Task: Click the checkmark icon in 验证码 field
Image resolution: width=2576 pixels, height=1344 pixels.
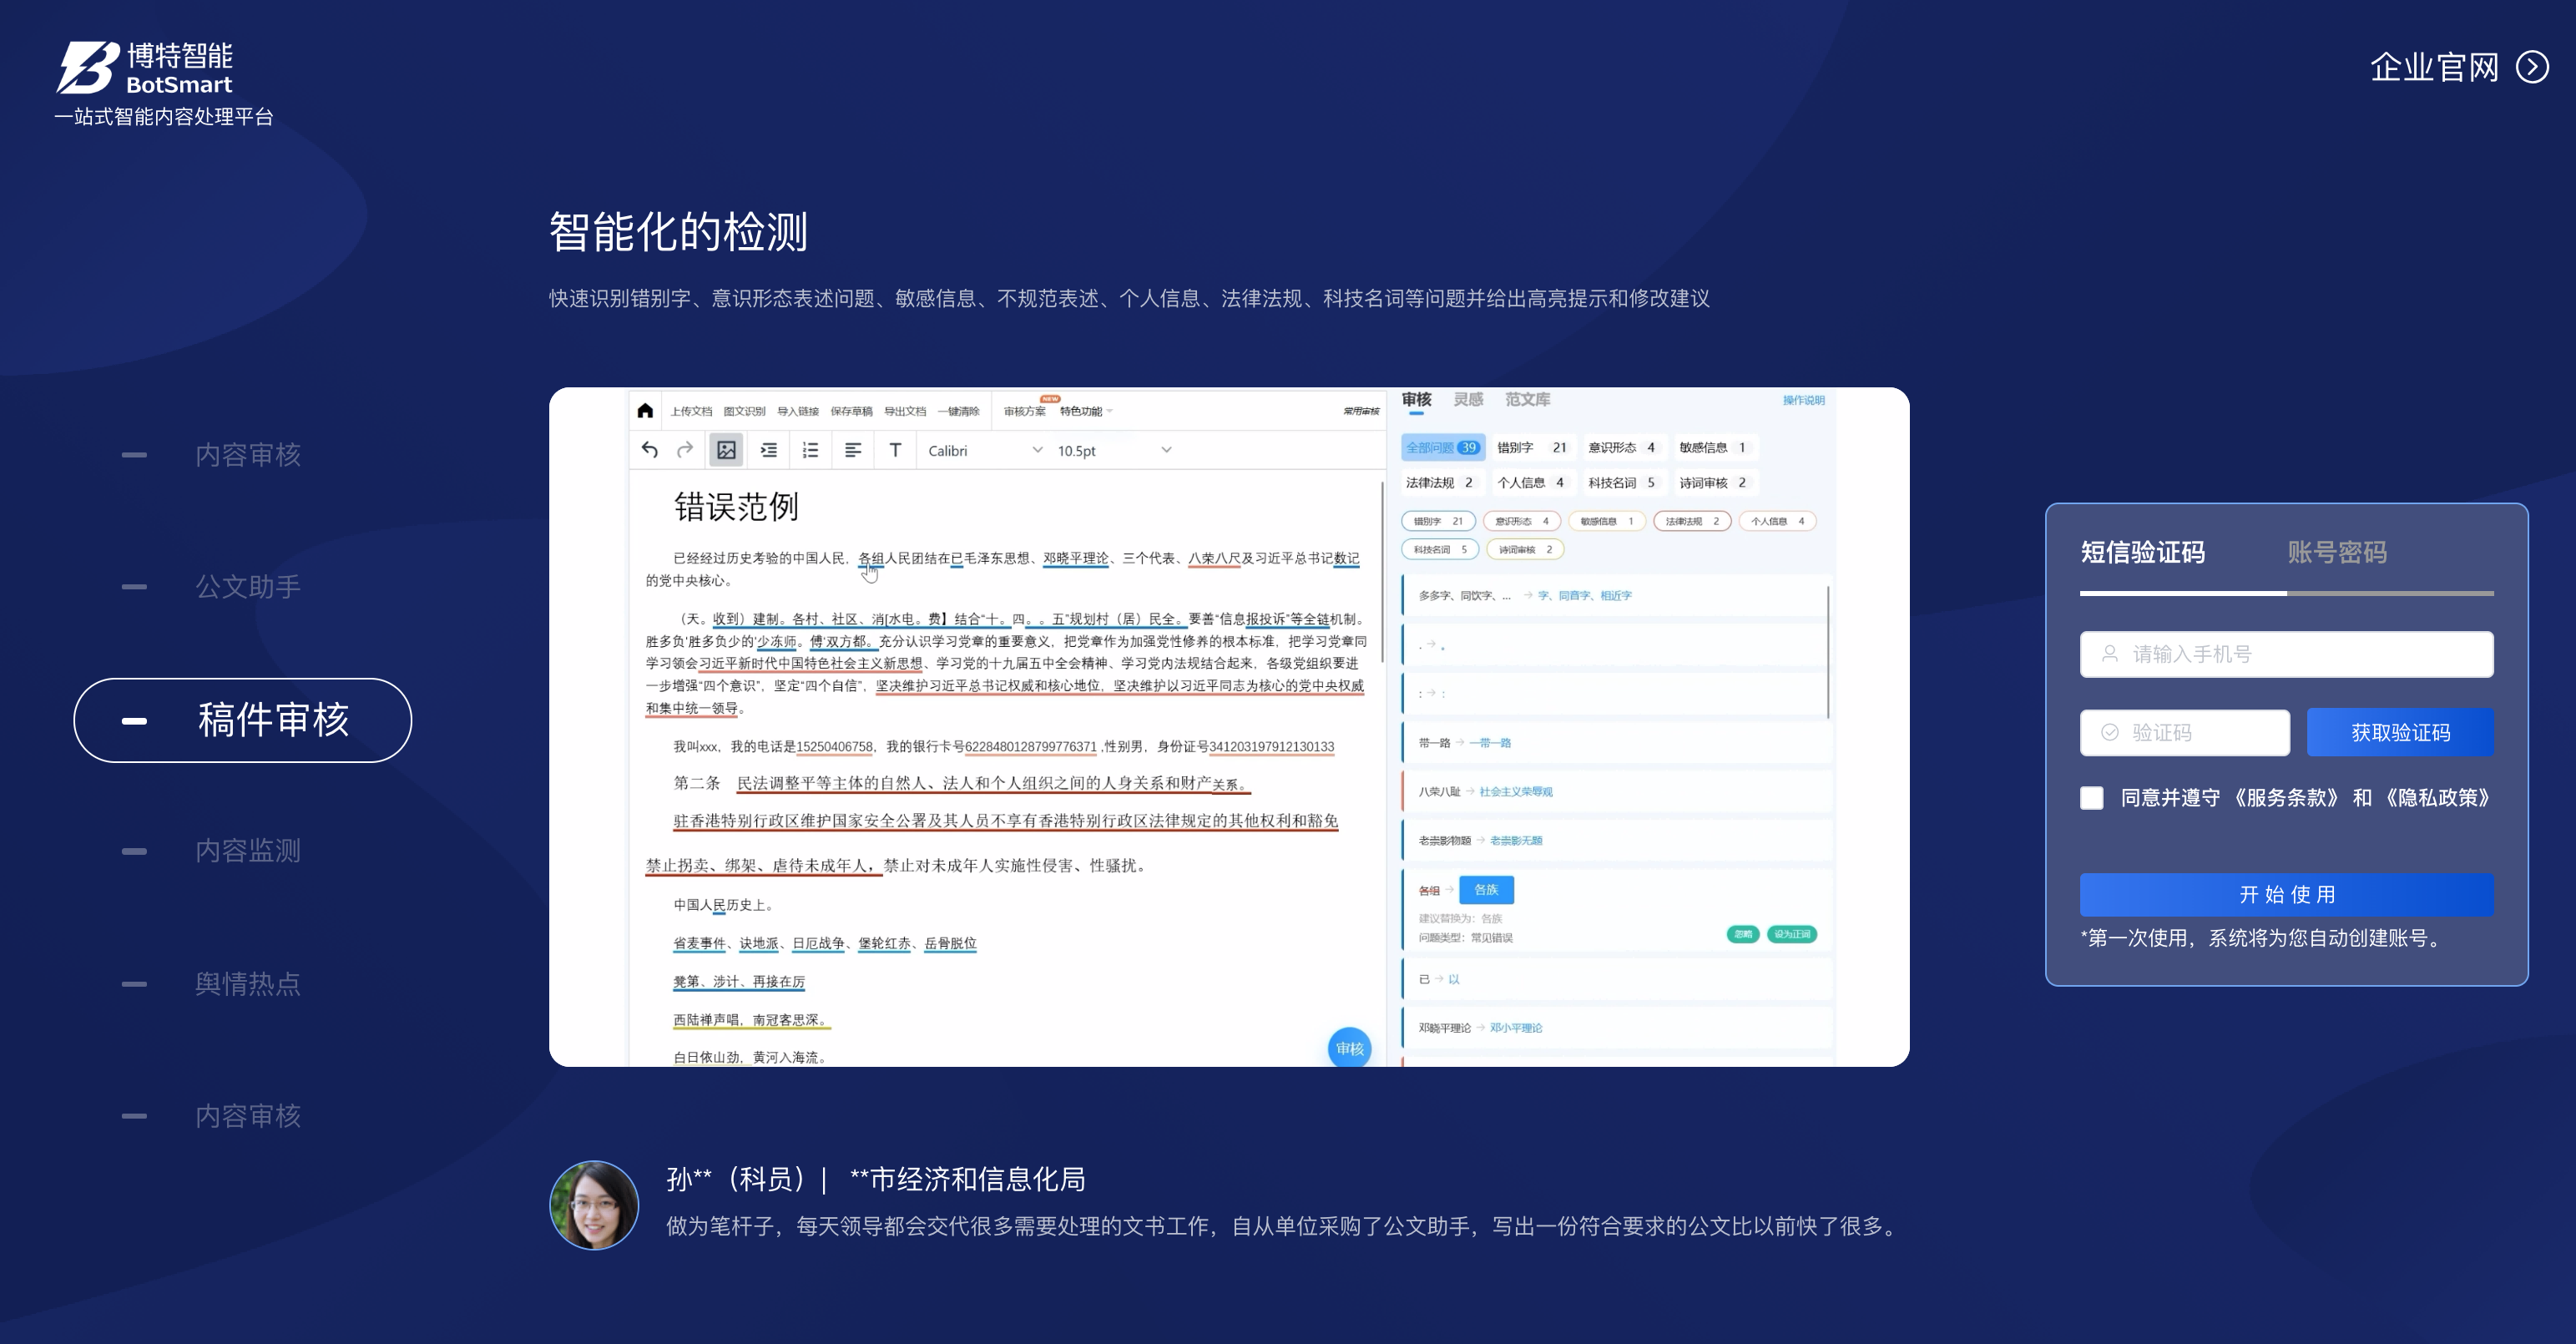Action: tap(2109, 733)
